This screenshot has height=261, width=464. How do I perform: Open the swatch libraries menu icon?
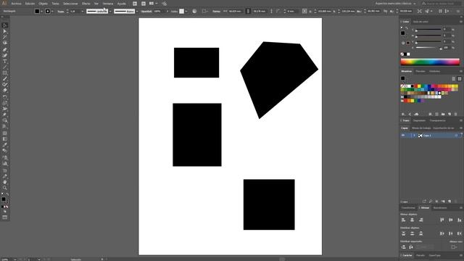click(403, 115)
